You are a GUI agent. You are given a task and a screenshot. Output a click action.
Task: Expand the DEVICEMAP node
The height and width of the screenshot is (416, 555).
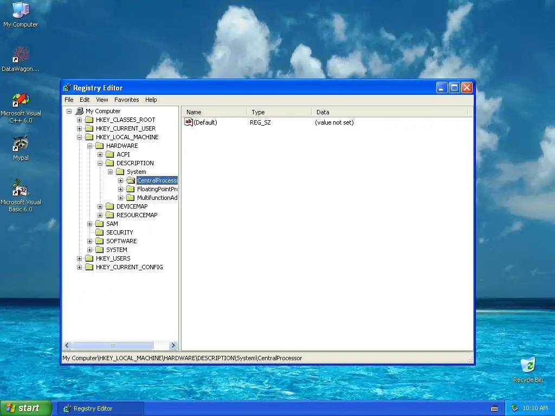click(100, 206)
